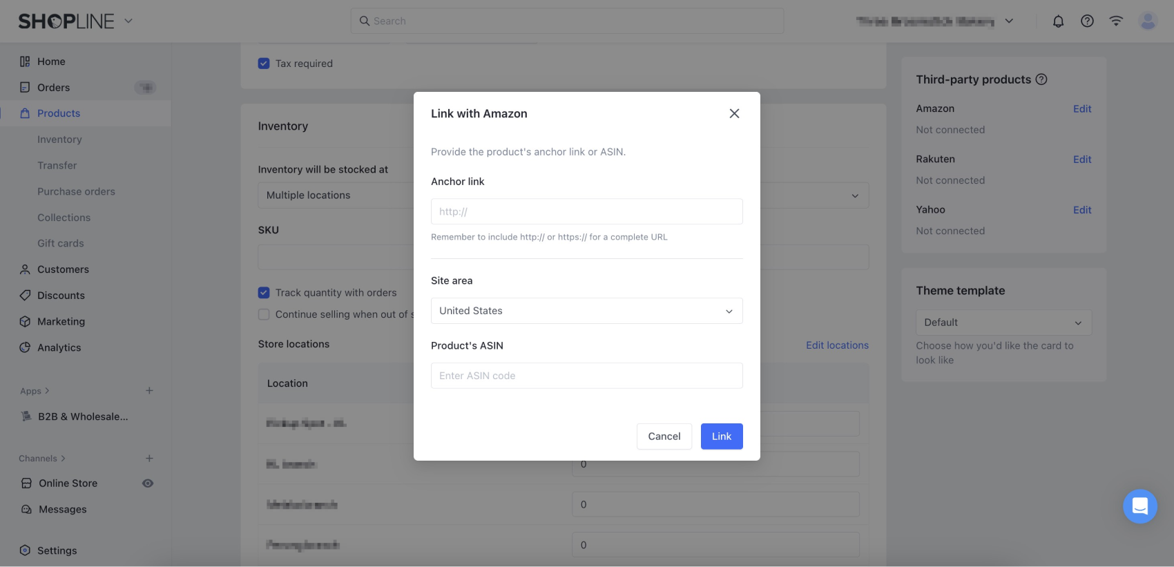Enable Continue selling when out of stock

coord(264,314)
